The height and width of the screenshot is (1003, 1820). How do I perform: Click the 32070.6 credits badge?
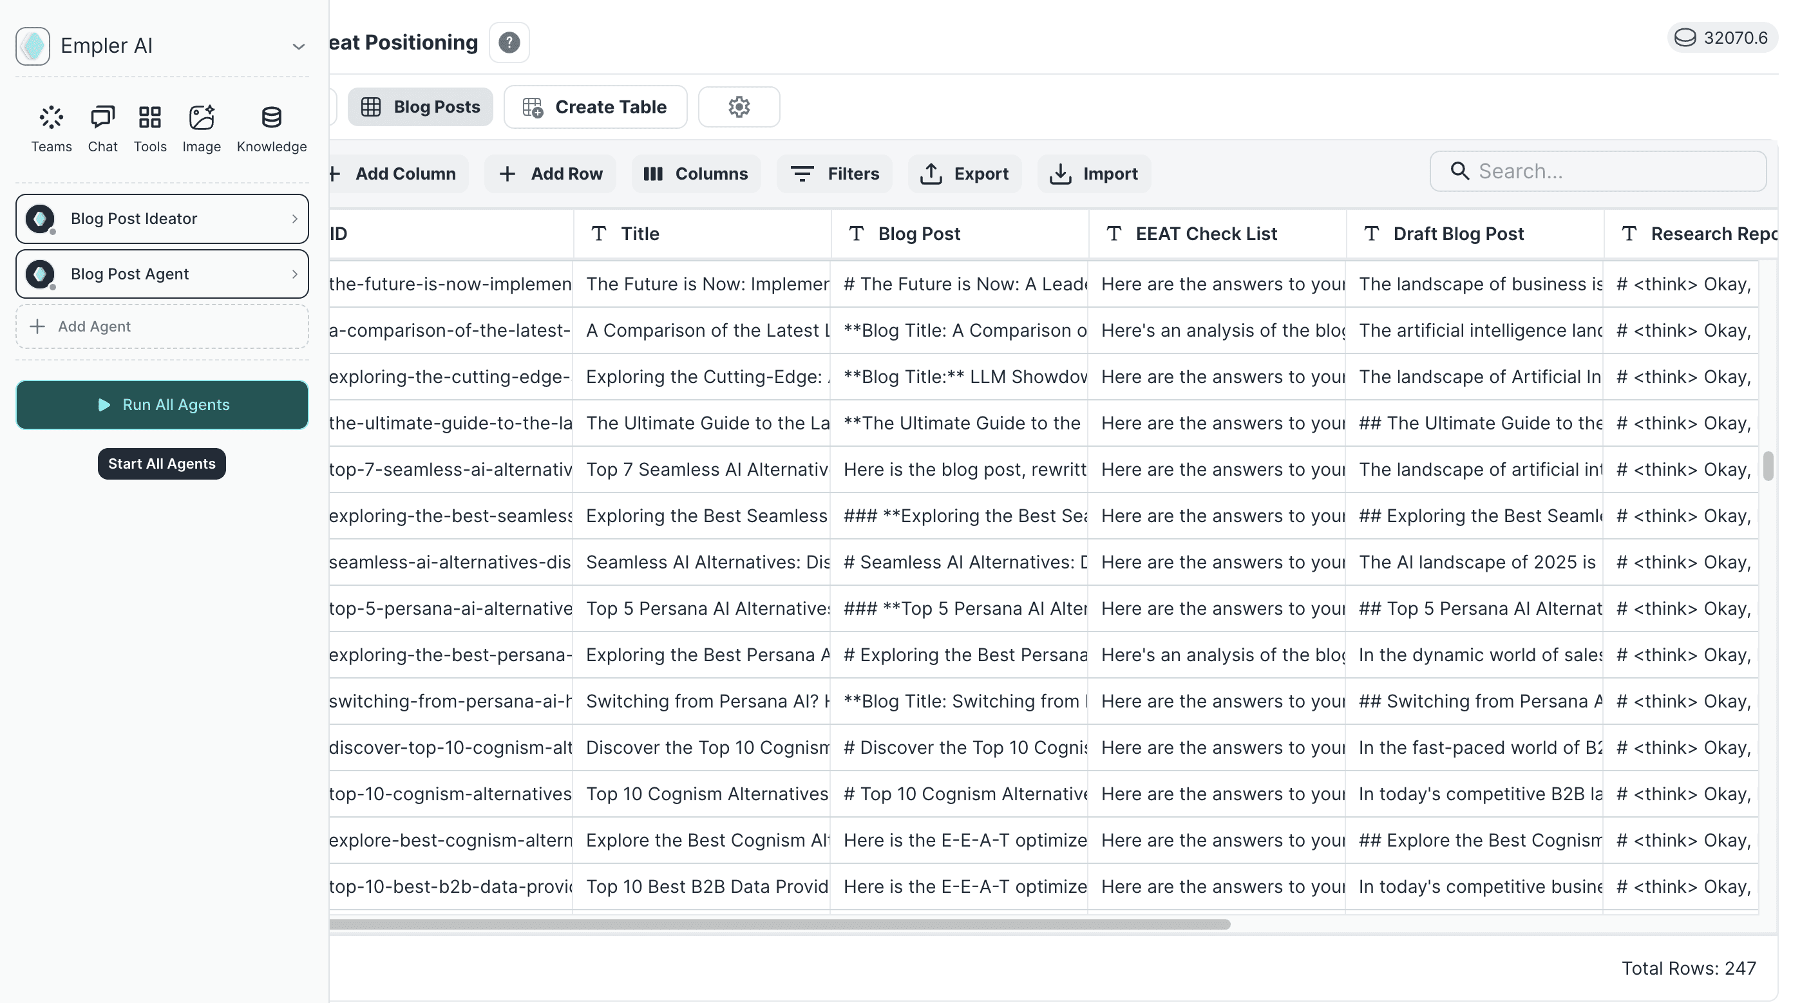pyautogui.click(x=1723, y=37)
